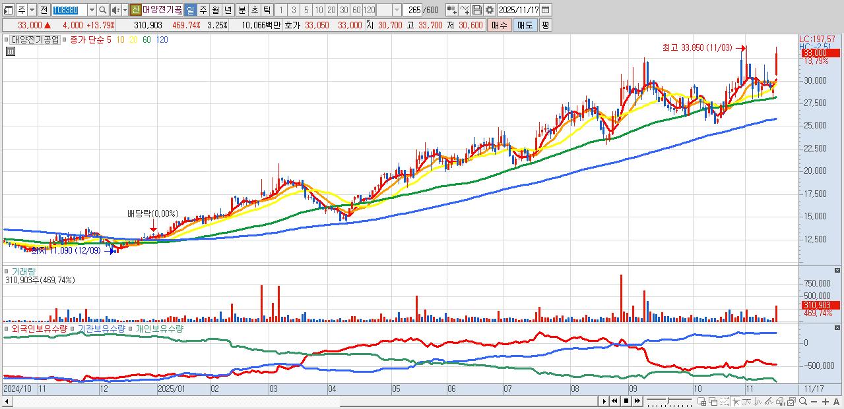Click the add candlestick chart icon
Image resolution: width=844 pixels, height=409 pixels.
451,10
